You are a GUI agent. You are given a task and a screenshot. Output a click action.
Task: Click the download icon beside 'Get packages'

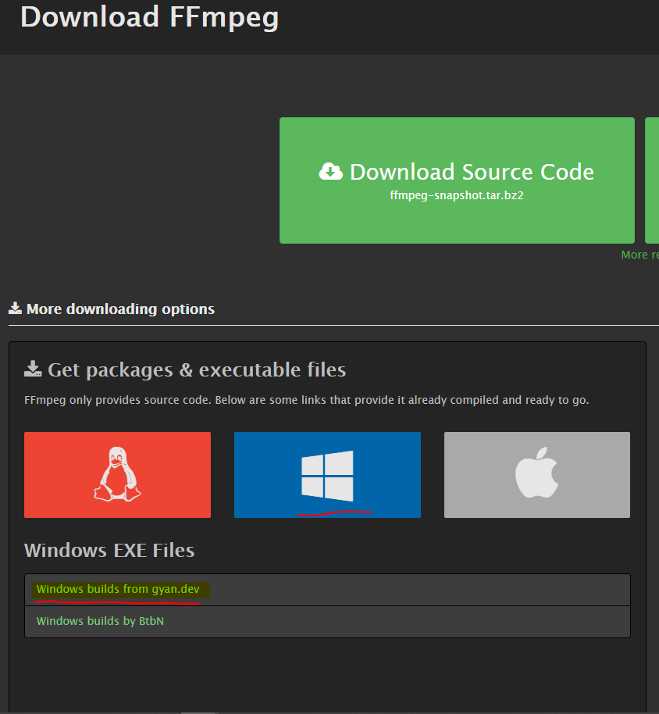click(33, 369)
